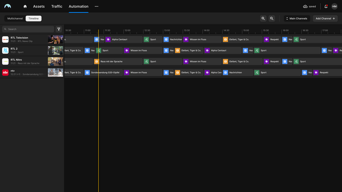Image resolution: width=342 pixels, height=192 pixels.
Task: Open RTL 2 preview thumbnail
Action: tap(56, 50)
